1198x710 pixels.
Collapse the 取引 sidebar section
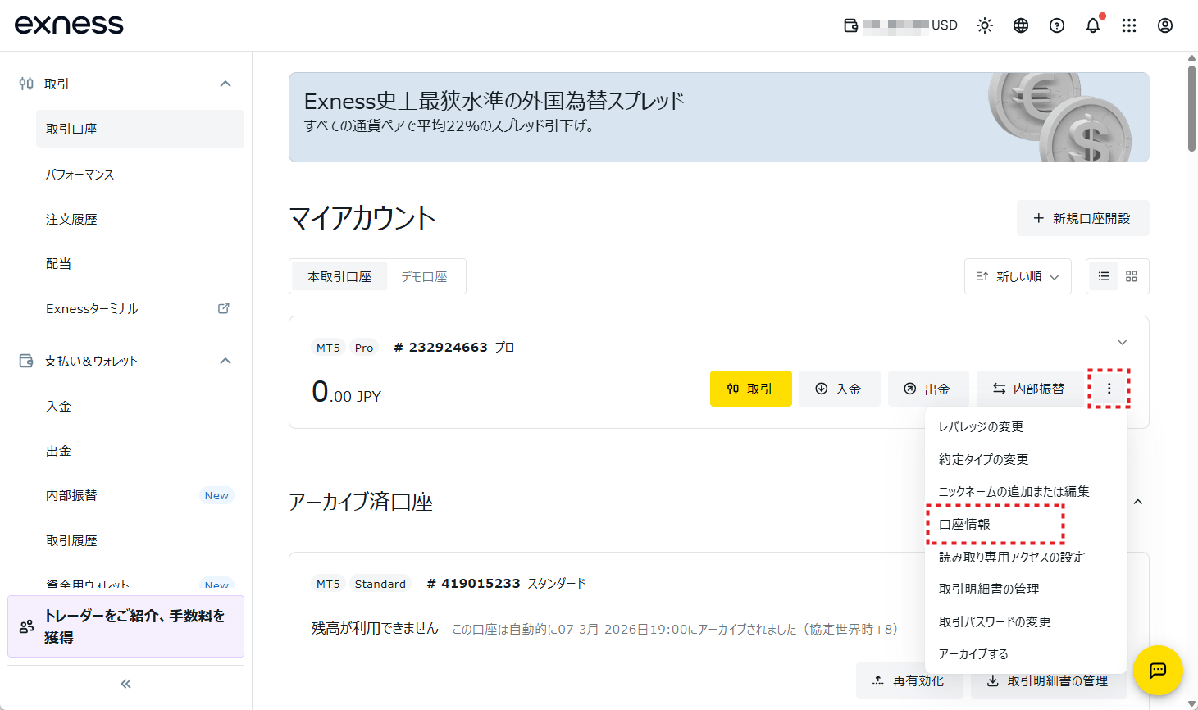click(x=225, y=84)
